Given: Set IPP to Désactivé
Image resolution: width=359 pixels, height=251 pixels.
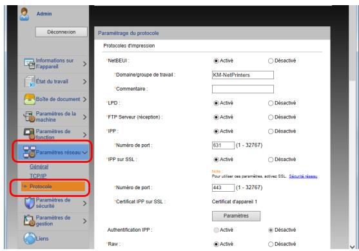Looking at the screenshot, I should point(271,131).
